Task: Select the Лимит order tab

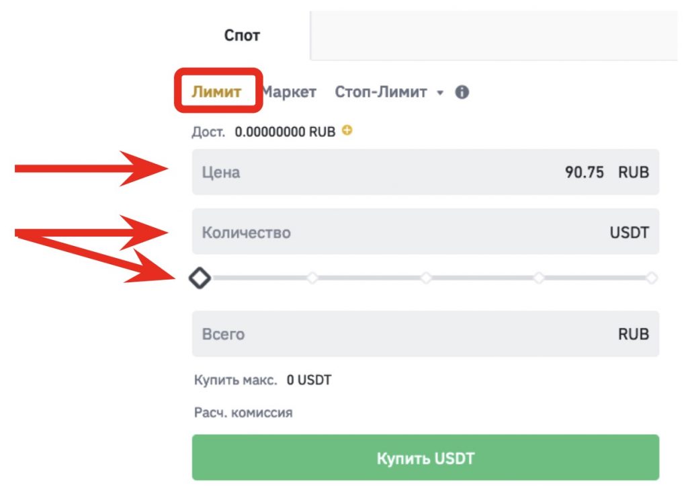Action: (216, 93)
